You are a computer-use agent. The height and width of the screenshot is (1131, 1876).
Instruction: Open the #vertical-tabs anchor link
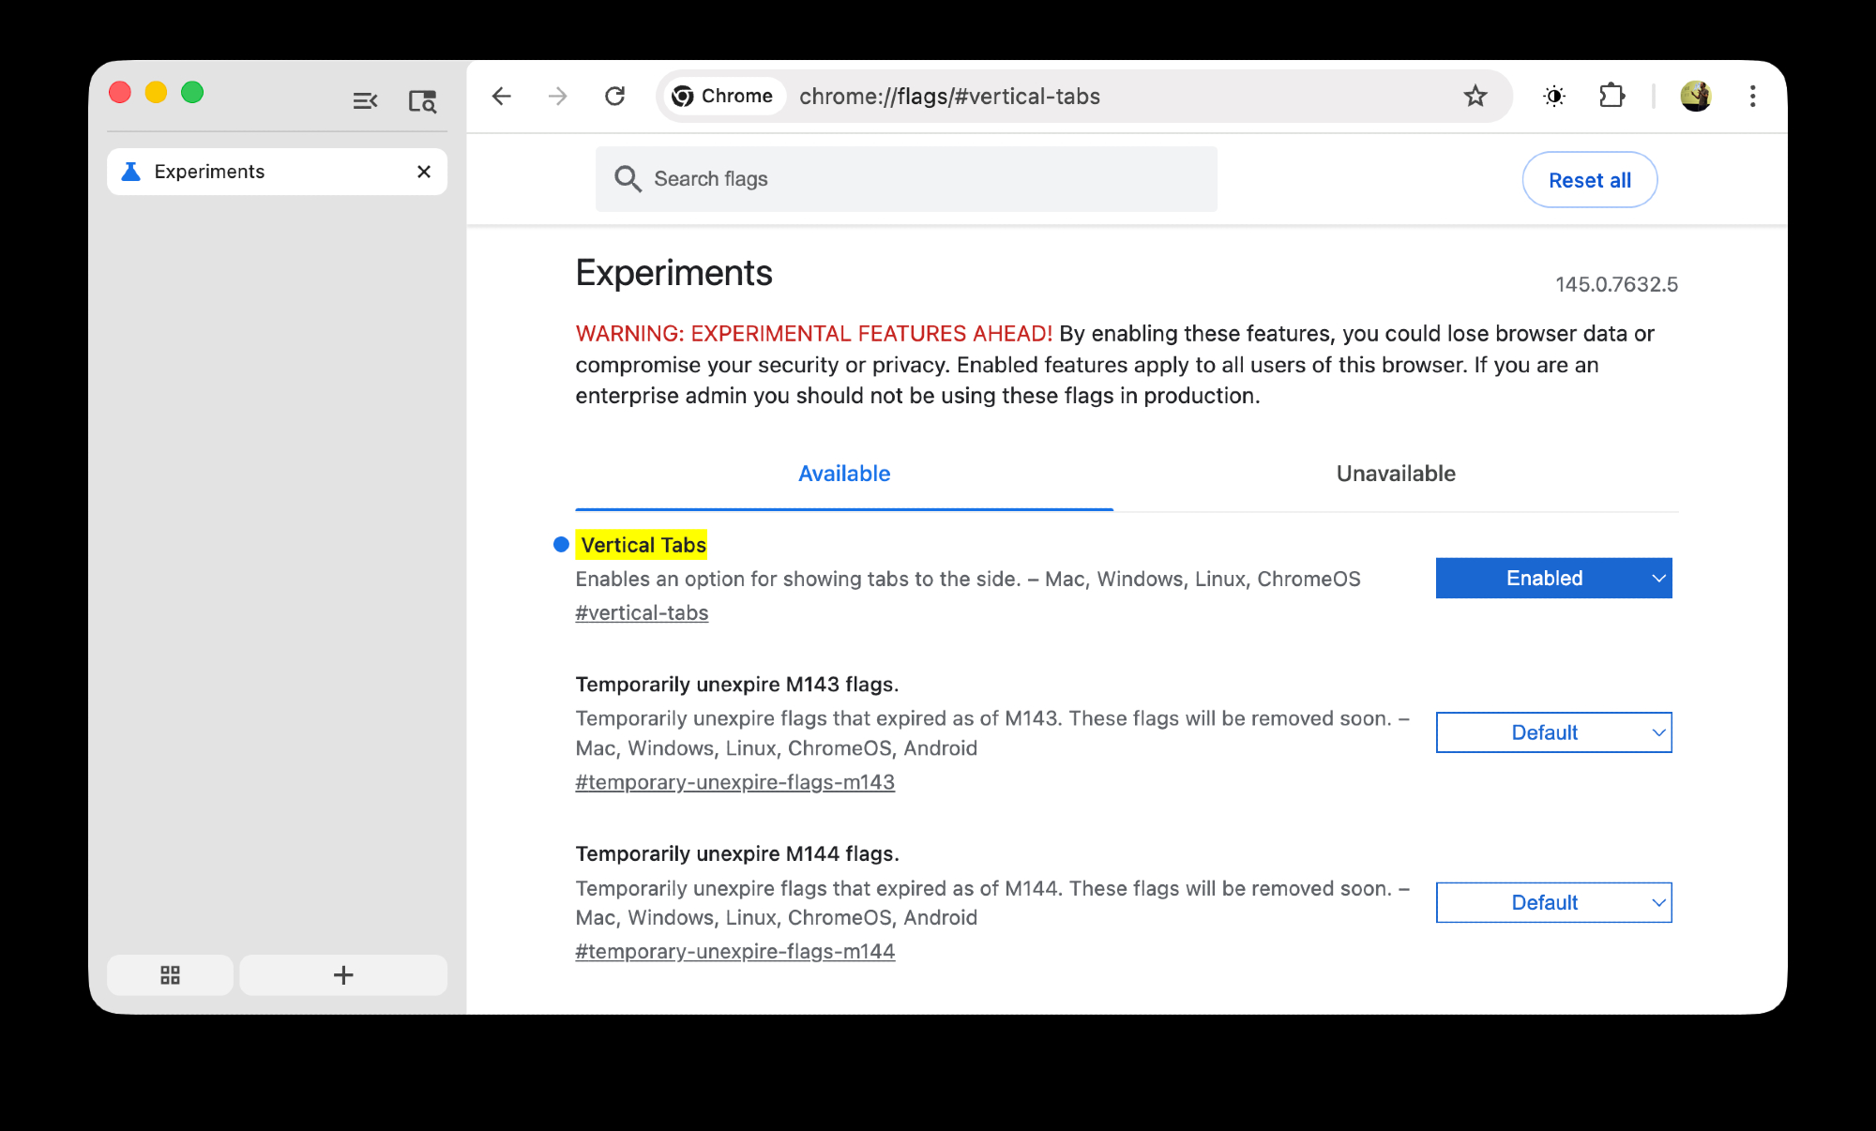(x=642, y=612)
